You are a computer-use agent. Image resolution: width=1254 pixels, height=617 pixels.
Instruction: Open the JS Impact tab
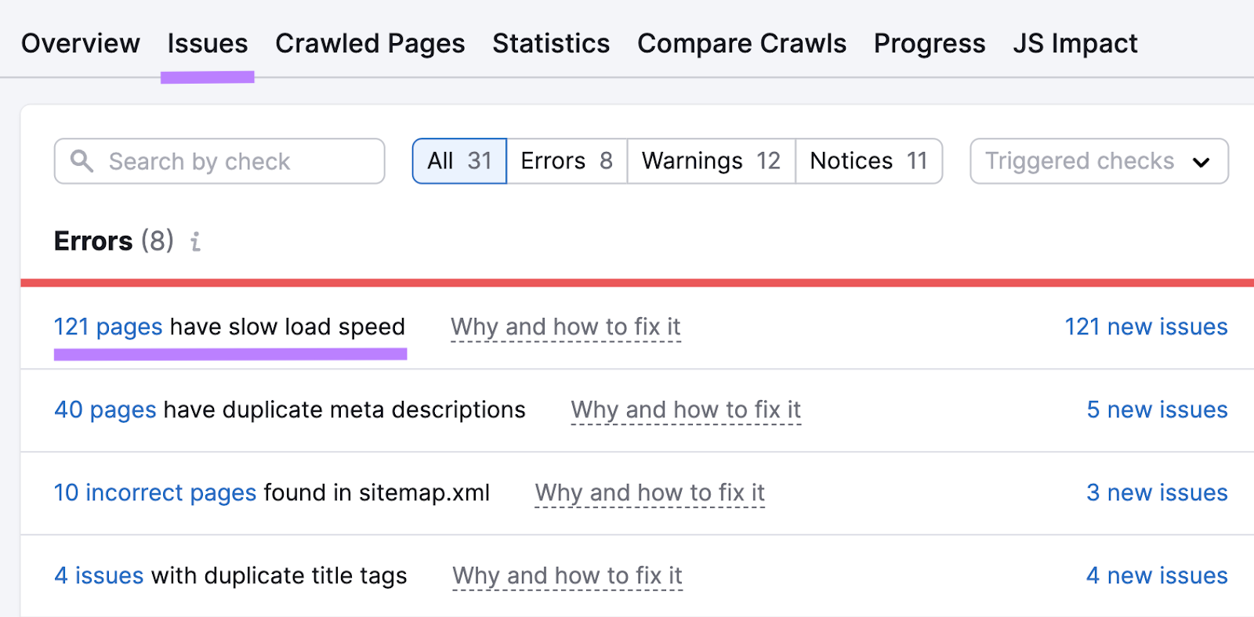tap(1075, 44)
